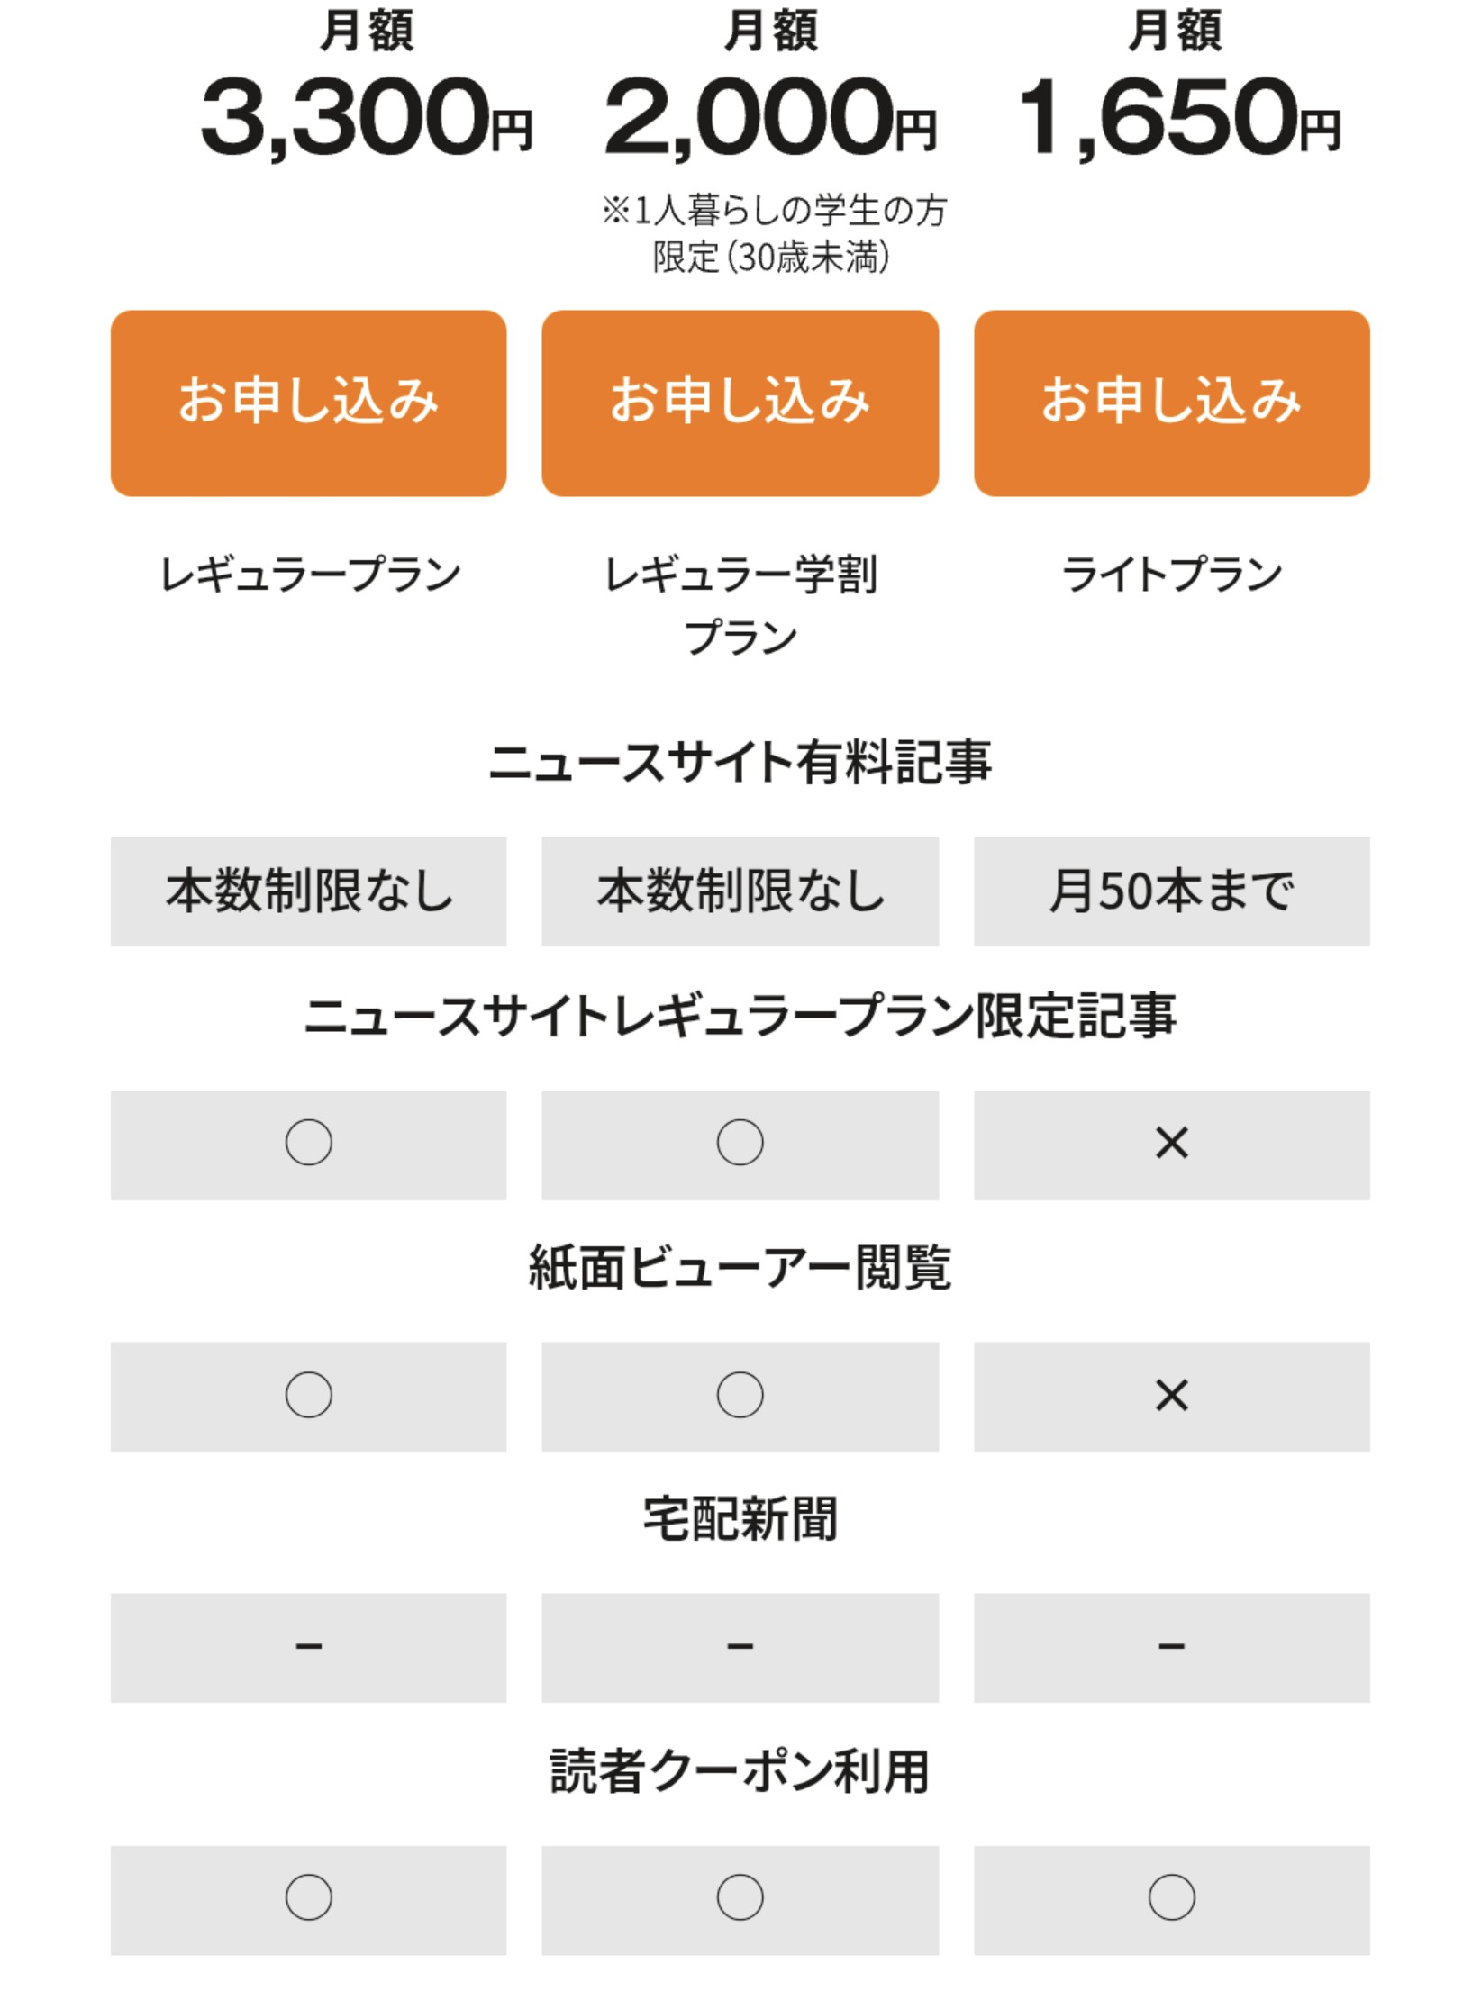Click cross icon under 紙面ビューアー閲覧 for ライトプラン

click(x=1171, y=1395)
